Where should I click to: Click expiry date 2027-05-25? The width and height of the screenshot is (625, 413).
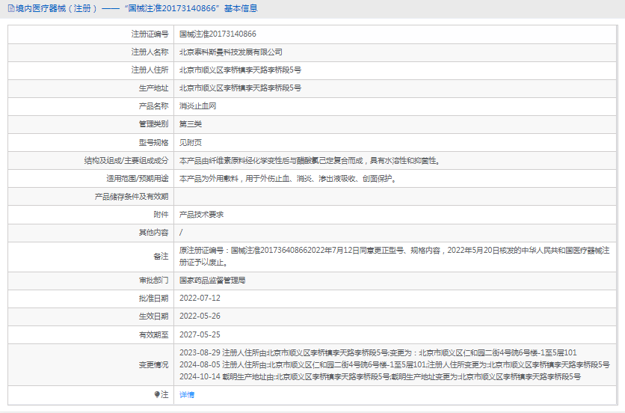tap(200, 334)
